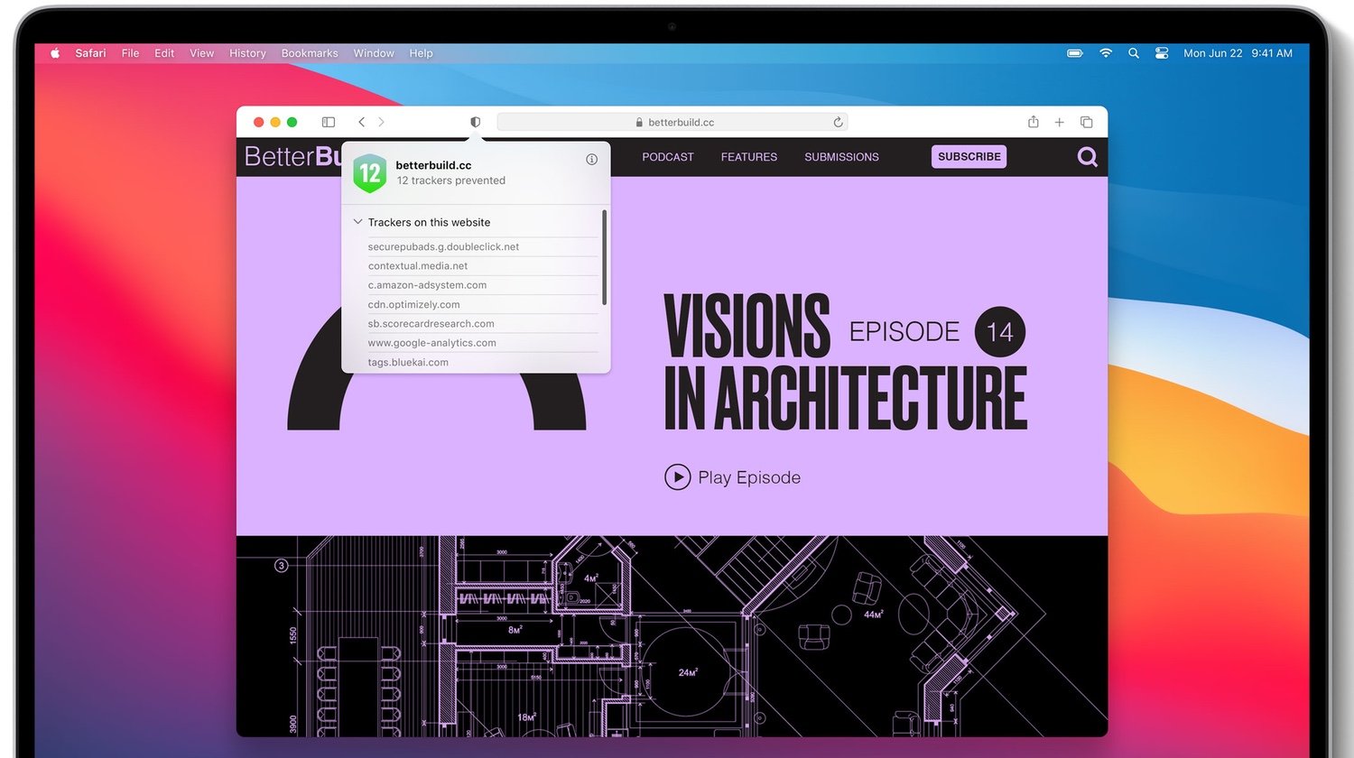This screenshot has width=1354, height=758.
Task: Open the Bookmarks menu
Action: point(310,53)
